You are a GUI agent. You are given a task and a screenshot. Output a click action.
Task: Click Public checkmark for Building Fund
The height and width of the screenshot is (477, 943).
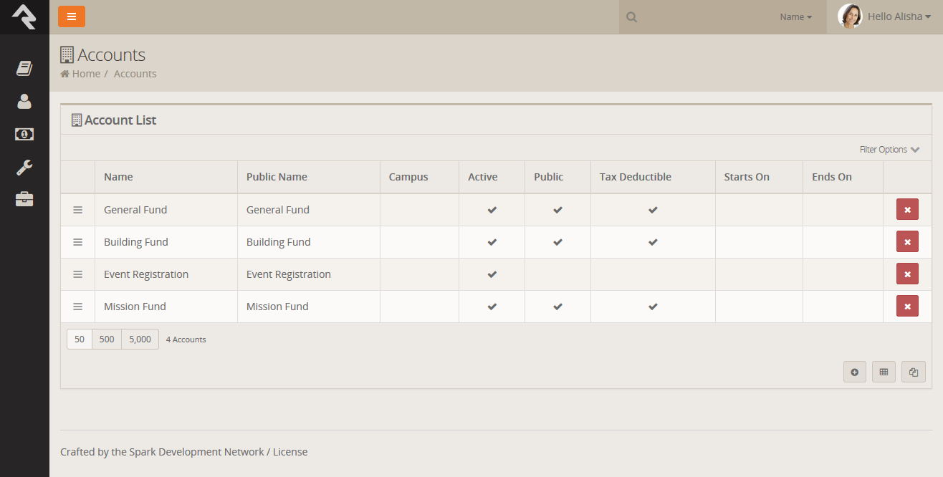[557, 242]
